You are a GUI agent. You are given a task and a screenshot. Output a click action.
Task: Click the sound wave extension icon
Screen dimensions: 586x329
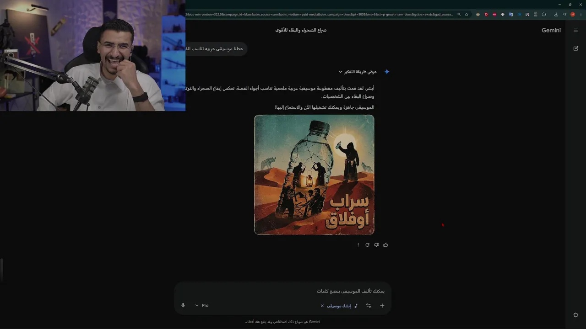(x=519, y=14)
